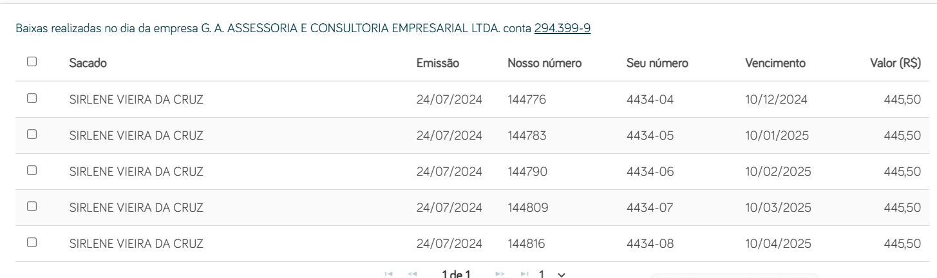Sort by Seu número column header

657,63
